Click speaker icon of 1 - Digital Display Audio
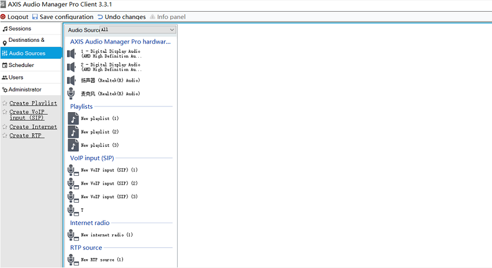The height and width of the screenshot is (268, 492). point(71,53)
